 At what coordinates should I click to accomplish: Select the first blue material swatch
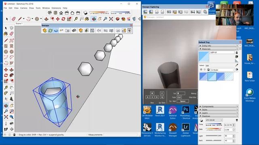[x=203, y=77]
